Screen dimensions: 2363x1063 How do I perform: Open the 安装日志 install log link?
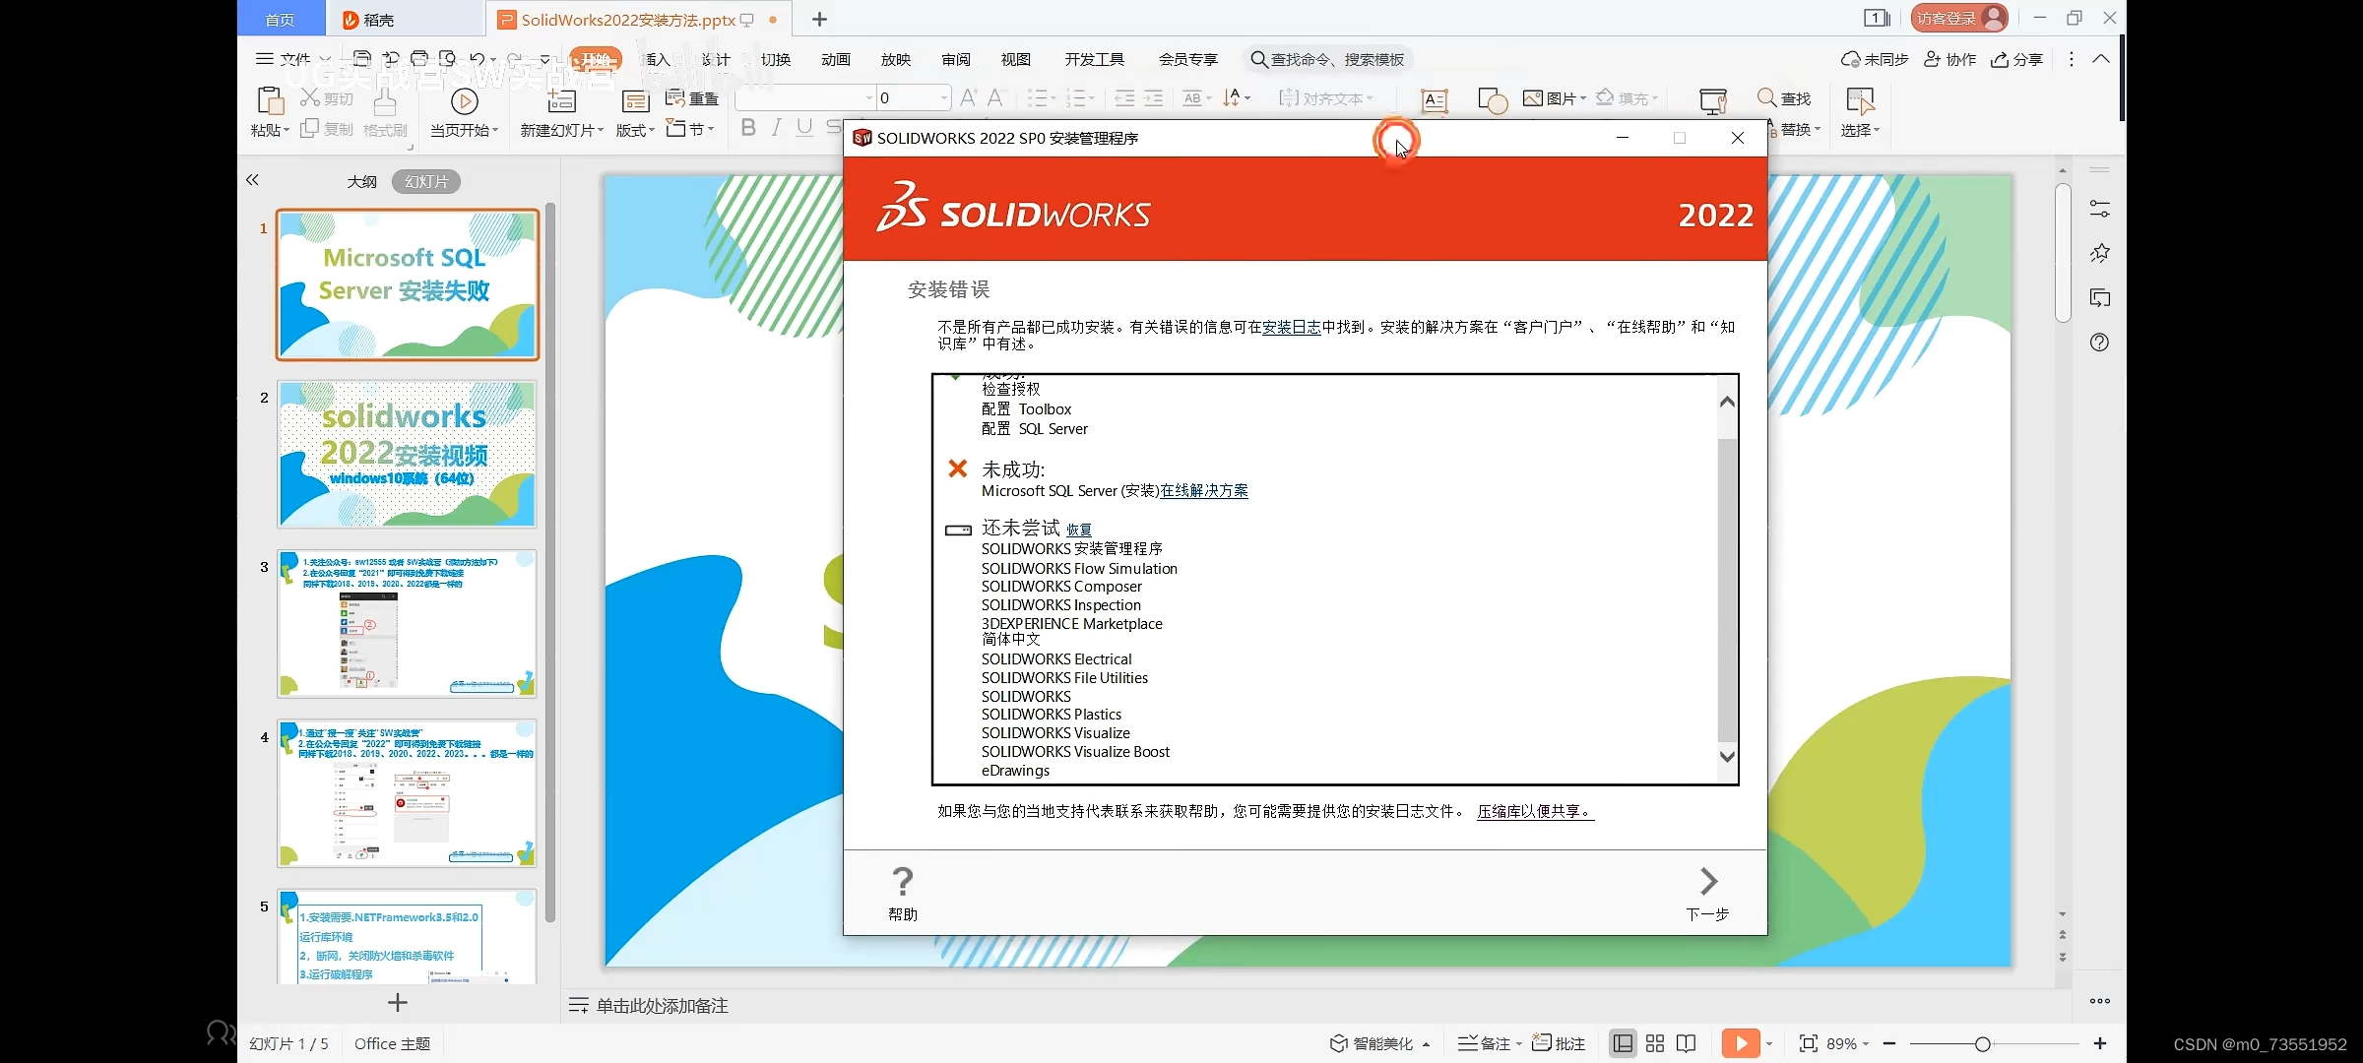click(1291, 327)
